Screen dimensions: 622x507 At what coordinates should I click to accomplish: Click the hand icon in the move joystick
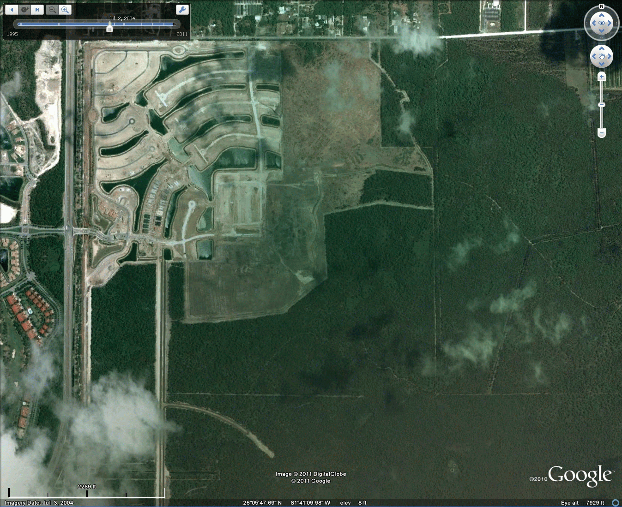tap(602, 57)
